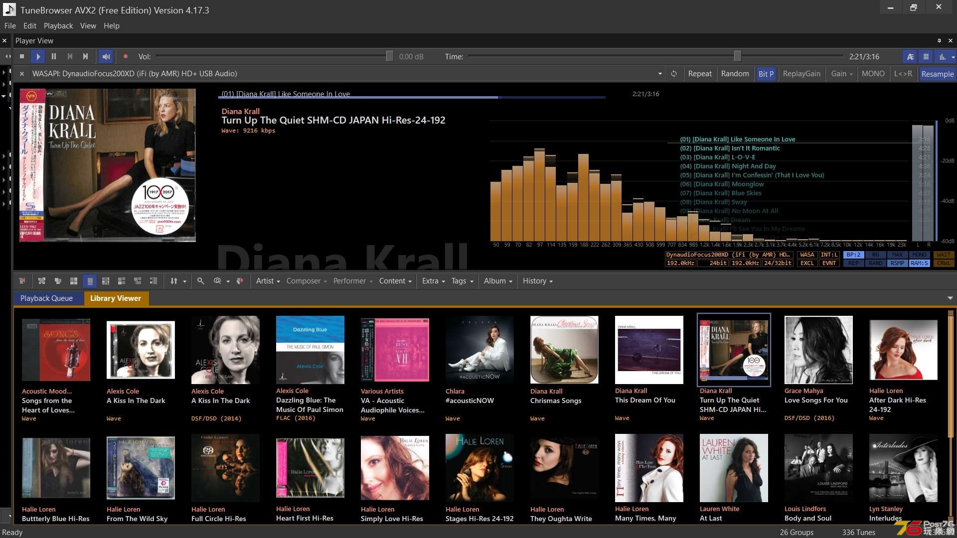The height and width of the screenshot is (538, 957).
Task: Select the small tiles list view icon
Action: pyautogui.click(x=106, y=281)
